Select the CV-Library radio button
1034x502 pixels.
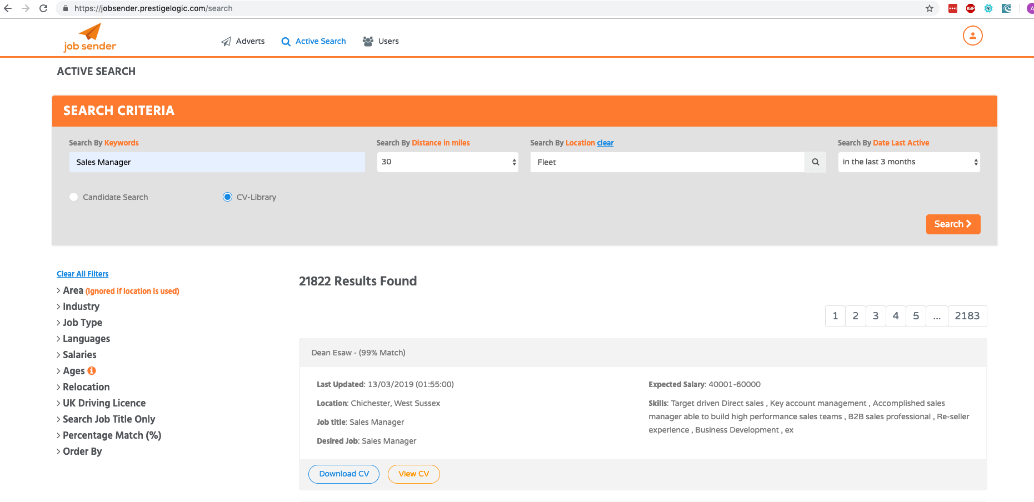[x=227, y=197]
